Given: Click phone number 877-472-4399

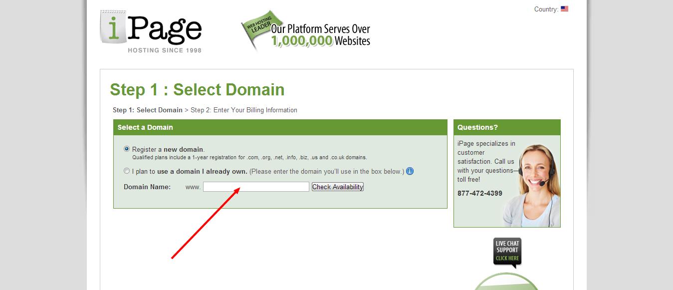Looking at the screenshot, I should [x=480, y=193].
